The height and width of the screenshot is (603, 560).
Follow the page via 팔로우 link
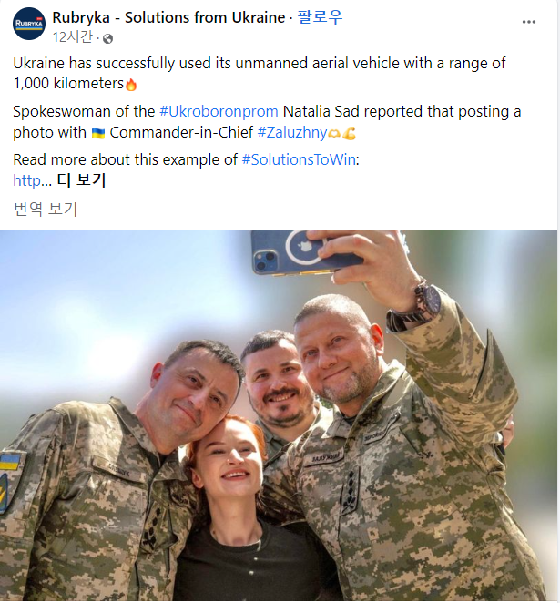pyautogui.click(x=320, y=17)
